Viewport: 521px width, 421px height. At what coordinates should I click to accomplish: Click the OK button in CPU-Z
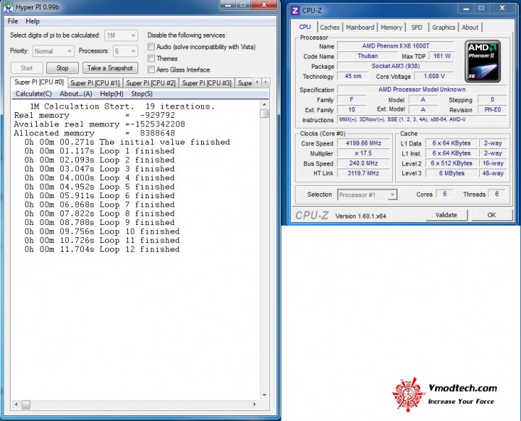pos(491,215)
